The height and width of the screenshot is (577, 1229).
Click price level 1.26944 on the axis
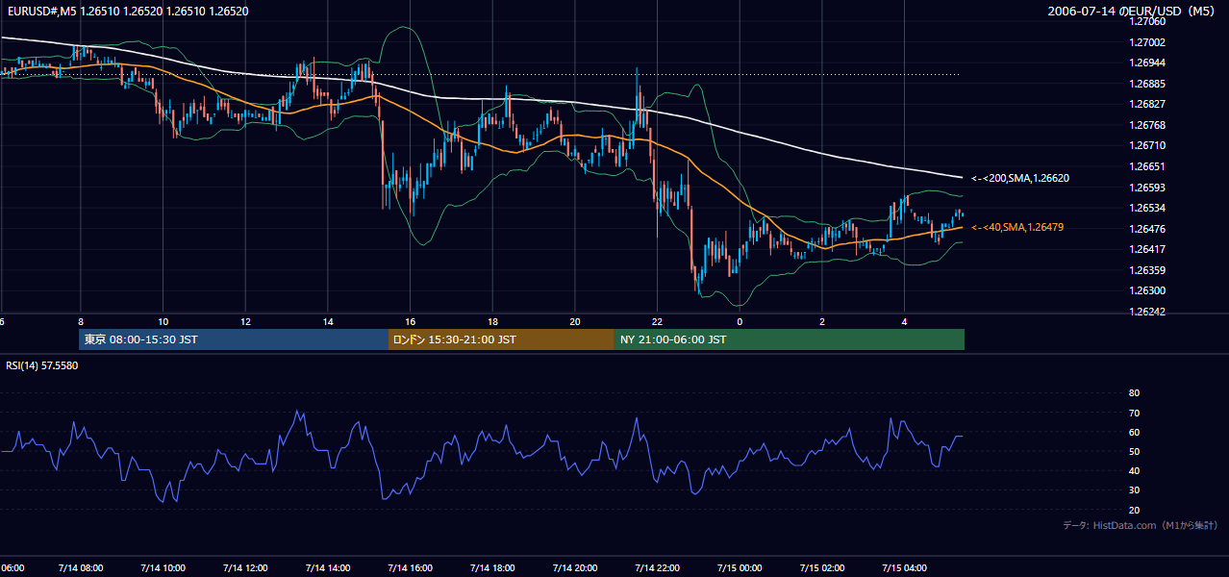point(1147,63)
